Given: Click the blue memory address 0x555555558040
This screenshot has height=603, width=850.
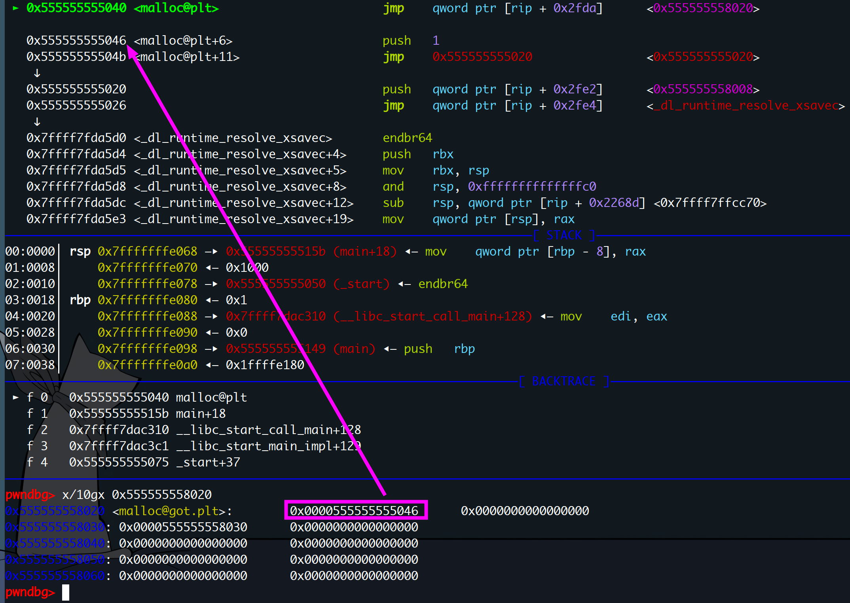Looking at the screenshot, I should pos(55,544).
